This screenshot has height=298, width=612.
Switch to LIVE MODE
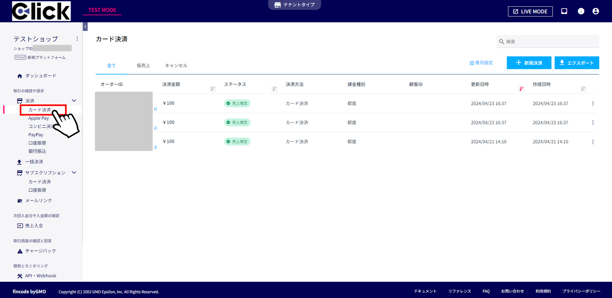pyautogui.click(x=530, y=11)
